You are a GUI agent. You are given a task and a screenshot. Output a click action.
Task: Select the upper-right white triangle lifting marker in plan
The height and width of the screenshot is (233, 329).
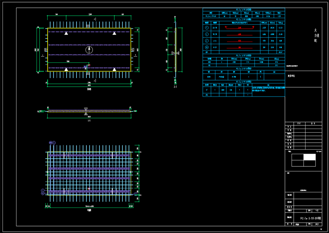114,33
